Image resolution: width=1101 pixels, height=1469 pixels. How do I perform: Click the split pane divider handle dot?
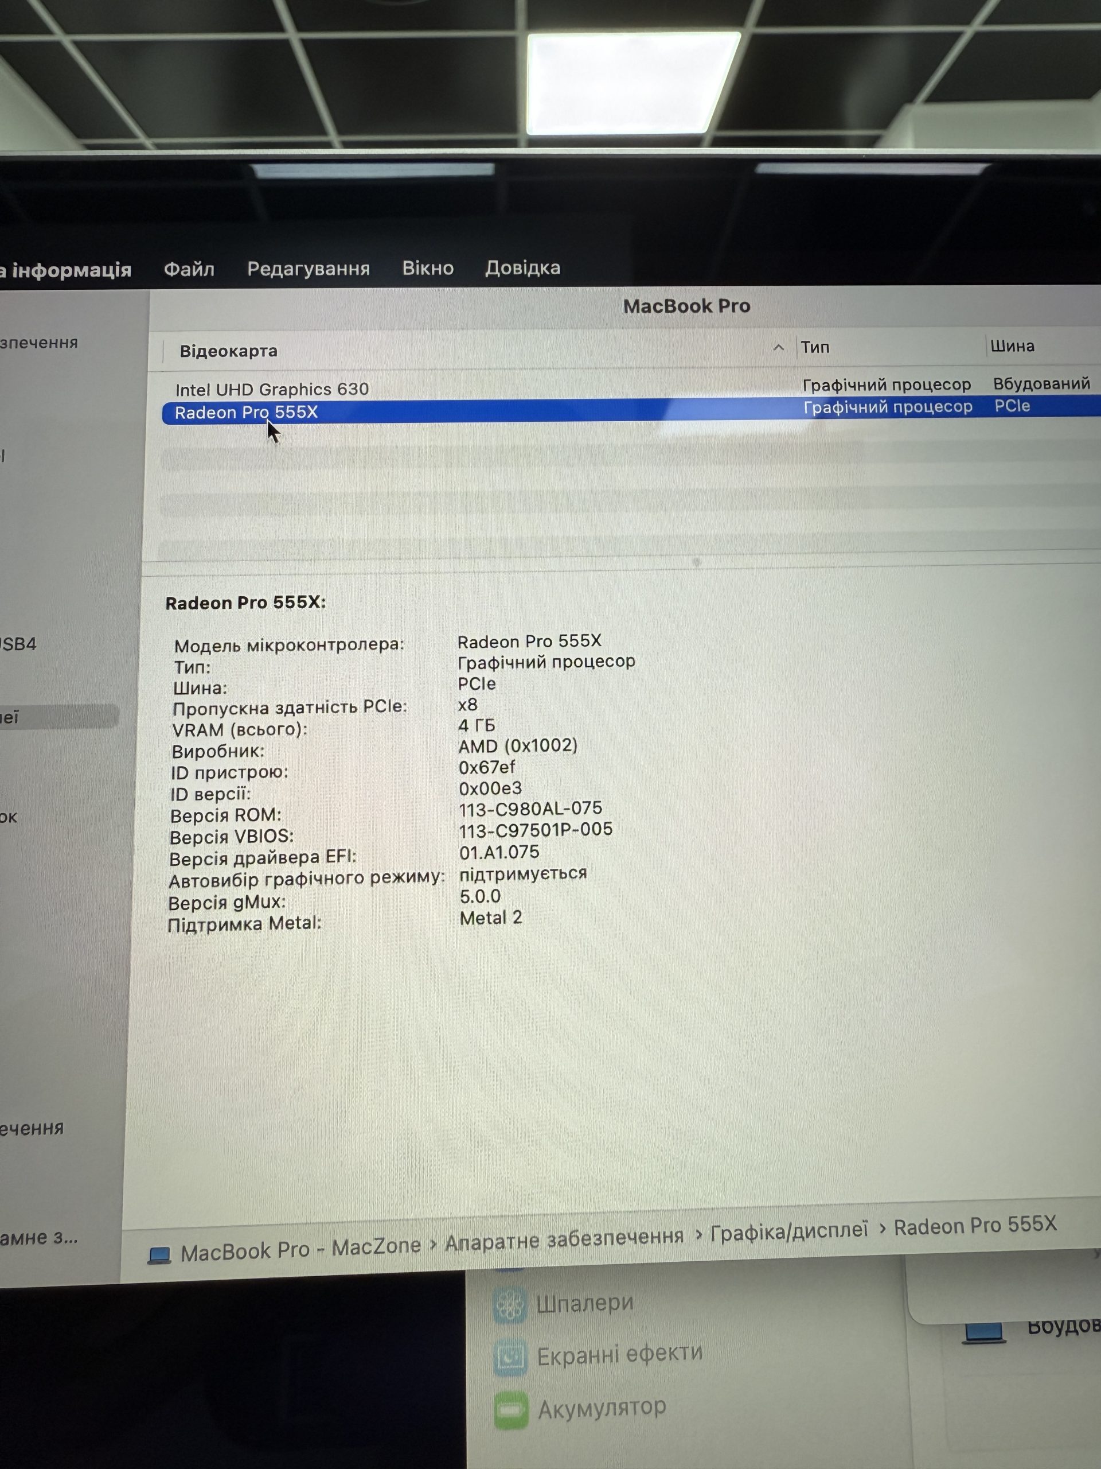point(697,562)
